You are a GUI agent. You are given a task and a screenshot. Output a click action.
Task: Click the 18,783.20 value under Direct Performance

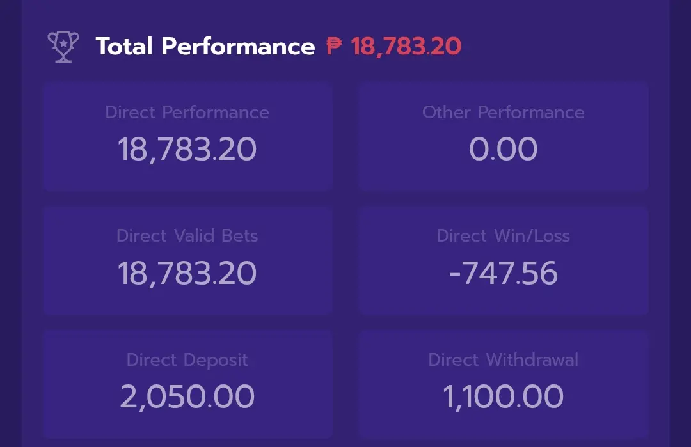click(x=187, y=149)
